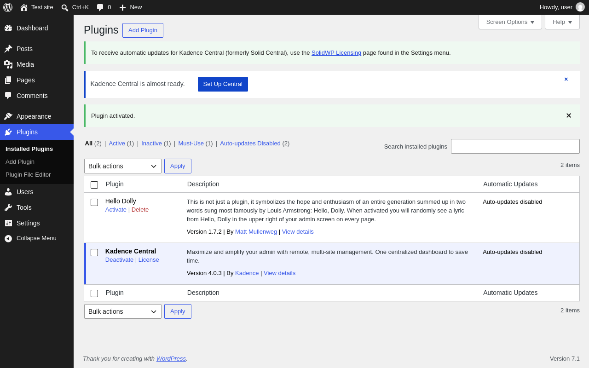Click the top Apply button
The image size is (589, 368).
coord(178,166)
